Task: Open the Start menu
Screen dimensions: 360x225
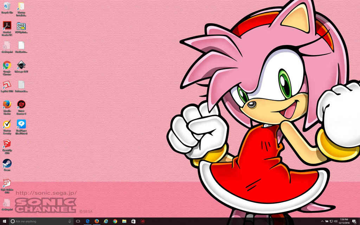Action: 4,221
